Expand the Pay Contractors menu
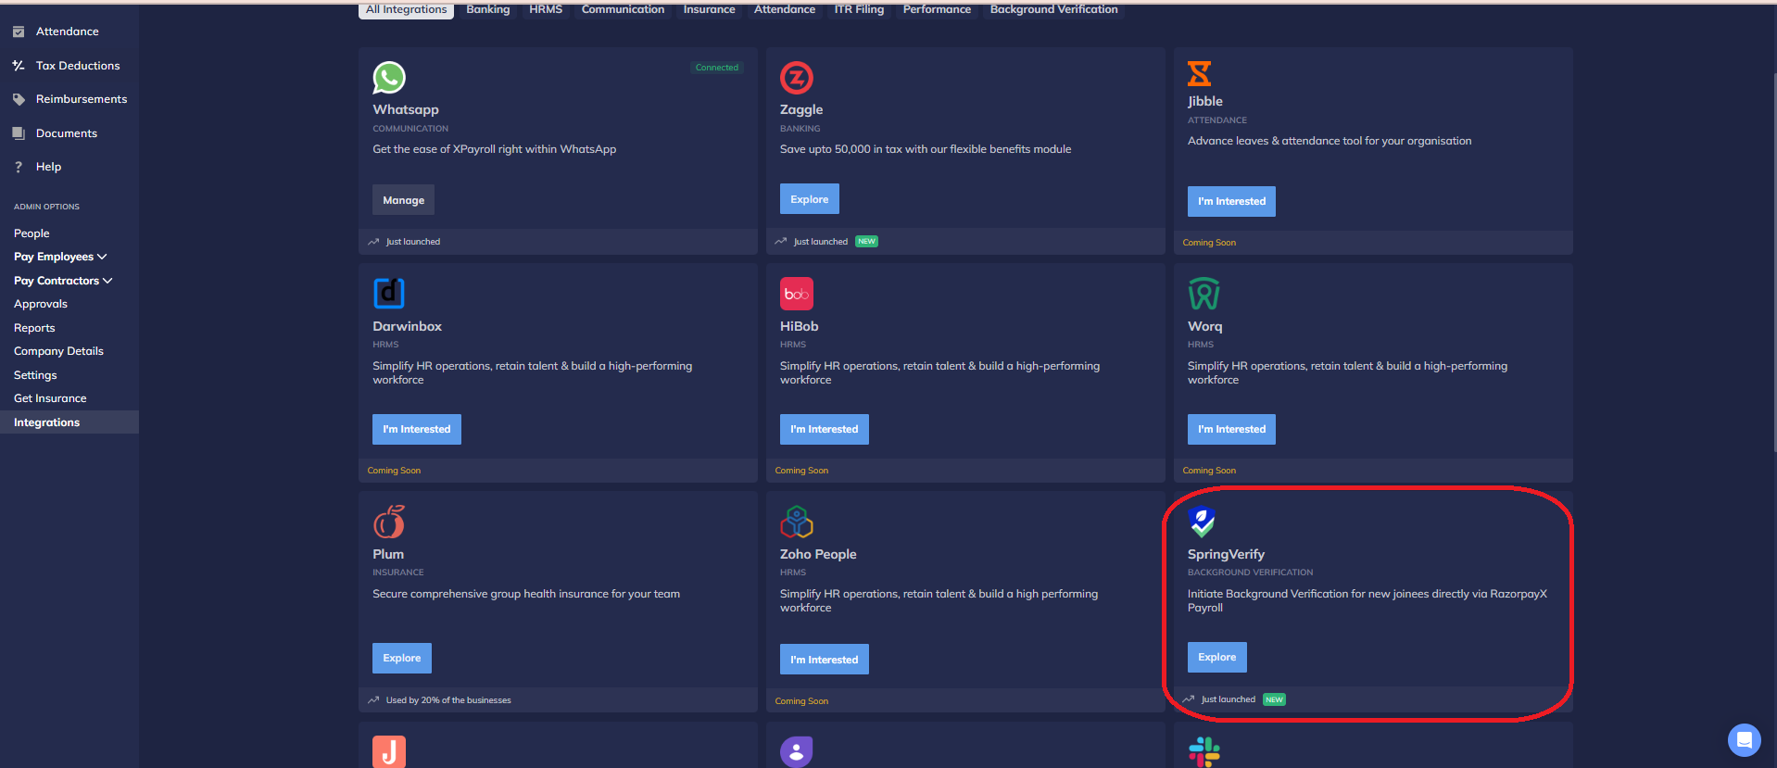The width and height of the screenshot is (1777, 768). coord(63,281)
